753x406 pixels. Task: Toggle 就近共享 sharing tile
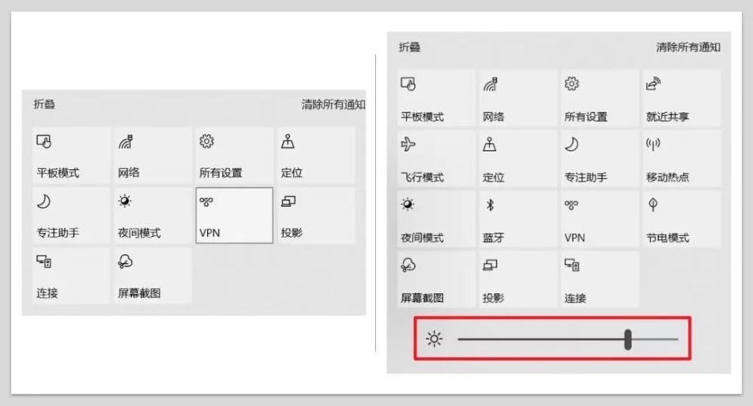pos(681,98)
